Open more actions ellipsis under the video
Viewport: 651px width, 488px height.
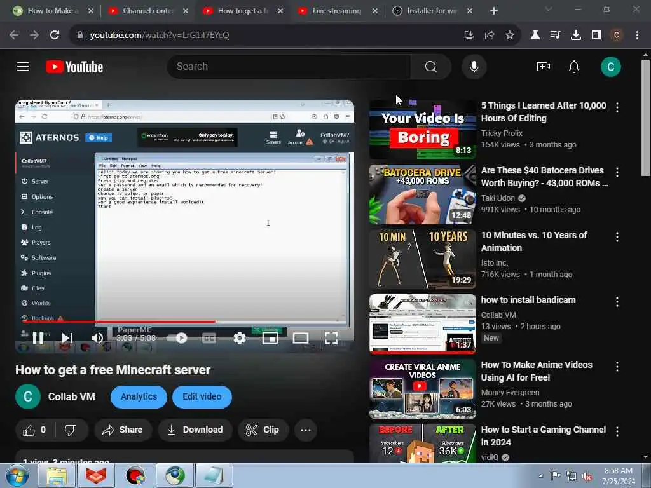click(x=306, y=430)
